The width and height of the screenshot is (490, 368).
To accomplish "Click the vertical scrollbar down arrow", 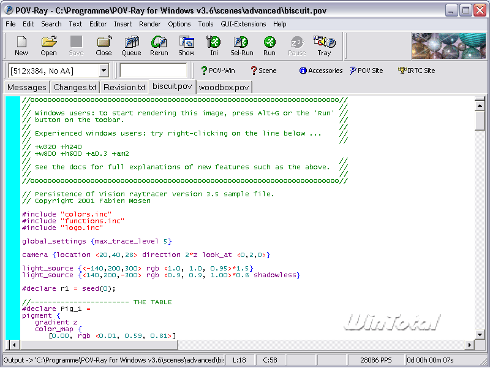I will 480,335.
